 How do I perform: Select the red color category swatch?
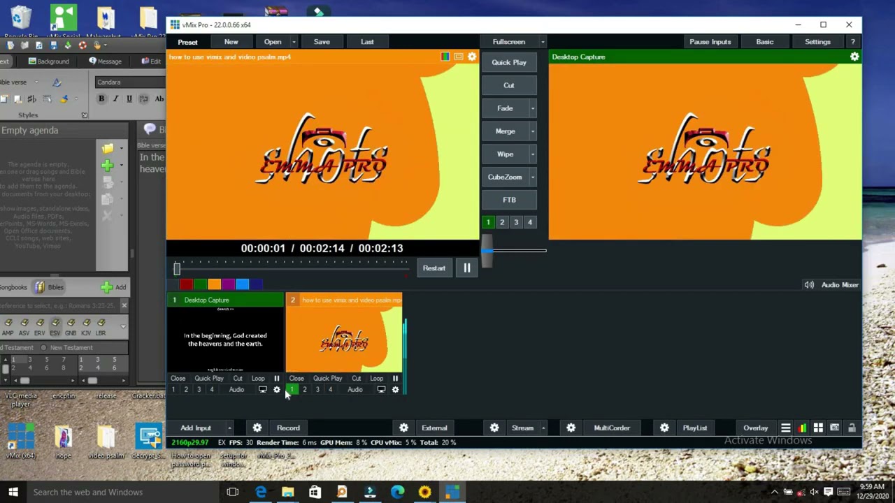(186, 284)
